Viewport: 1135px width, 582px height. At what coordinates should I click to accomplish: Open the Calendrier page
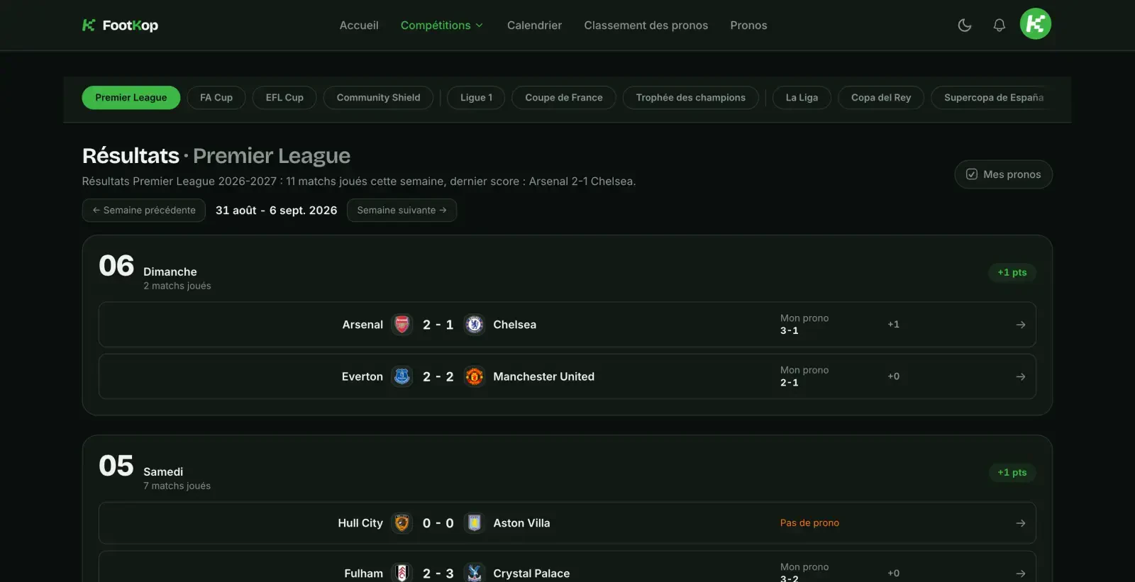[534, 26]
